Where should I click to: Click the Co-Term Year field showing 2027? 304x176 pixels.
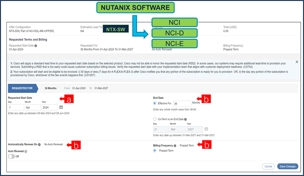(195, 130)
